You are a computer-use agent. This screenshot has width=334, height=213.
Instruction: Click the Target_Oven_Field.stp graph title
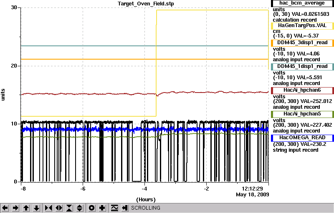tap(146, 4)
